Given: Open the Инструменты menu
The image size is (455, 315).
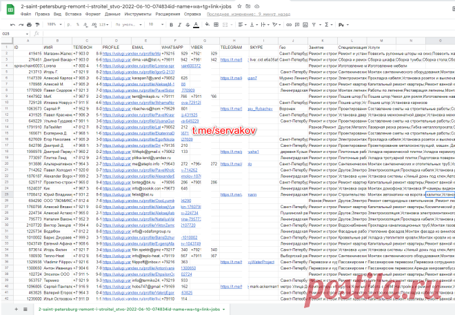Looking at the screenshot, I should click(x=138, y=14).
